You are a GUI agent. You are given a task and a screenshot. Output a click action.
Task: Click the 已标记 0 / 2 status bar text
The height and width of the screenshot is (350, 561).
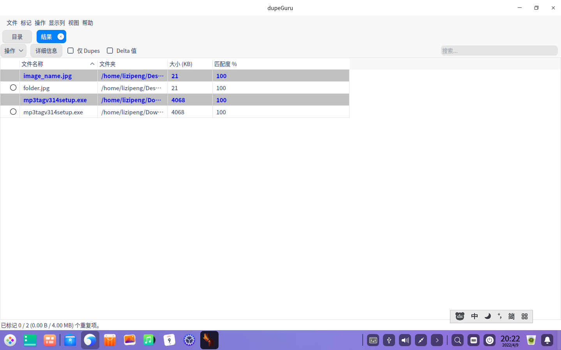[51, 325]
